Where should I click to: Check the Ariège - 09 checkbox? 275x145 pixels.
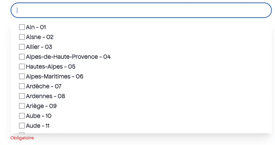click(x=22, y=106)
